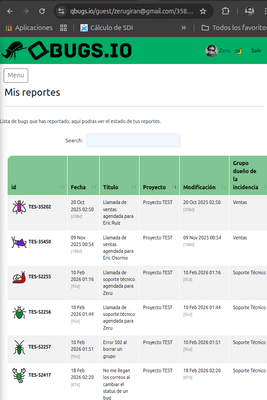Sort by Grupo dueño de la incidencia
Image resolution: width=267 pixels, height=400 pixels.
pyautogui.click(x=248, y=175)
